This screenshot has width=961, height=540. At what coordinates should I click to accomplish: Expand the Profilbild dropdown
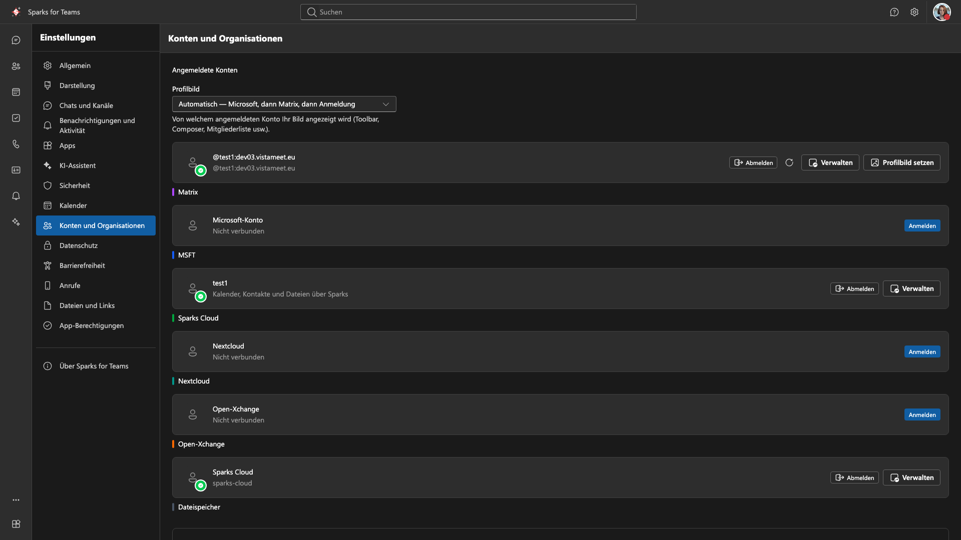[284, 104]
